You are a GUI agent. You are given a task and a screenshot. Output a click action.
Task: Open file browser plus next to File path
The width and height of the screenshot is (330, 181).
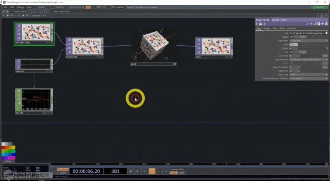(x=326, y=33)
